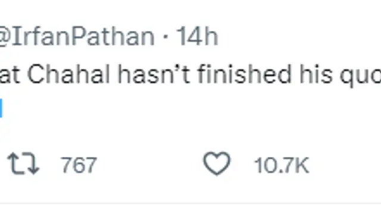Click the word Chahal in the tweet
The height and width of the screenshot is (214, 381).
(68, 74)
